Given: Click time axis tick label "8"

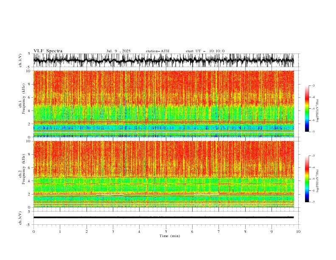Looking at the screenshot, I should [x=245, y=232].
